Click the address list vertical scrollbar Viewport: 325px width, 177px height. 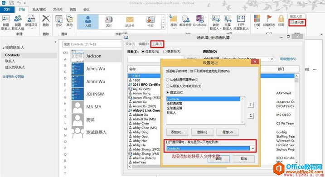pos(296,119)
